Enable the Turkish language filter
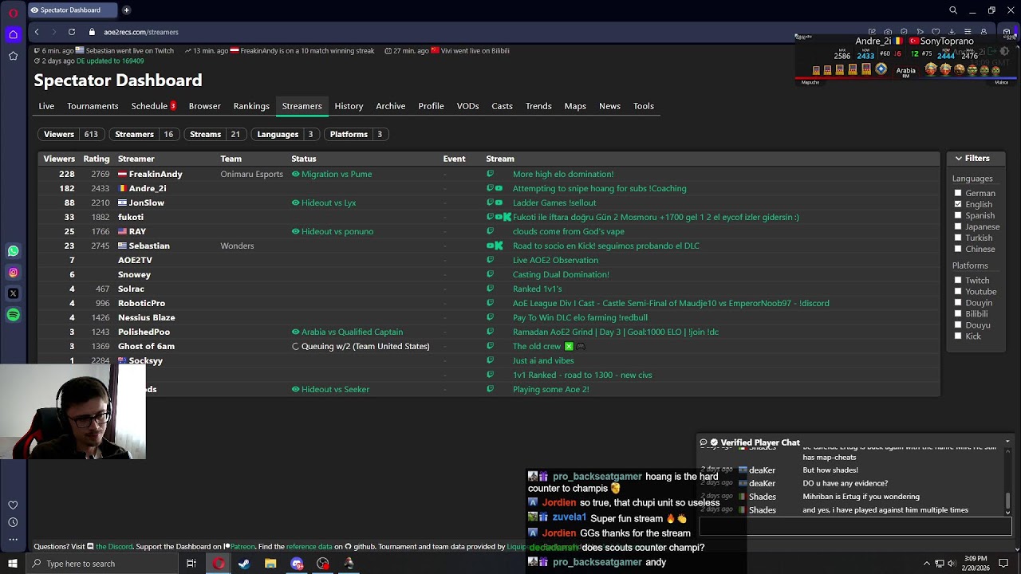 tap(958, 238)
